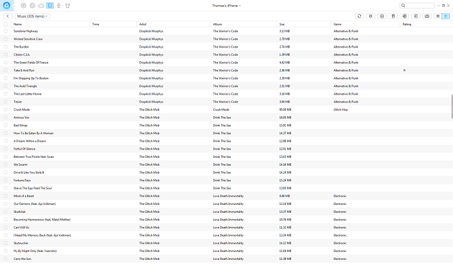Check the box for Citizen C.I.A.
This screenshot has height=265, width=453.
[x=6, y=54]
